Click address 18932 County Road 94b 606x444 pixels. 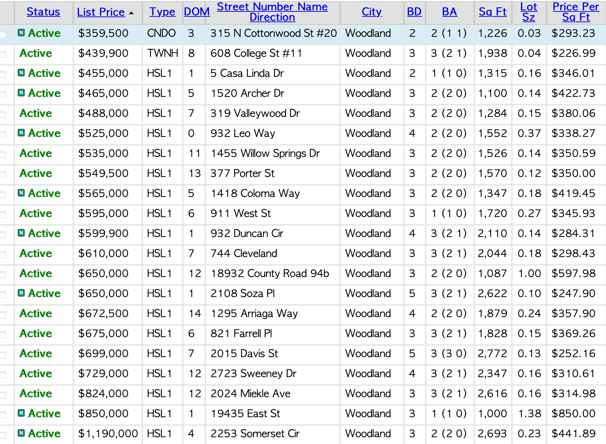[270, 273]
